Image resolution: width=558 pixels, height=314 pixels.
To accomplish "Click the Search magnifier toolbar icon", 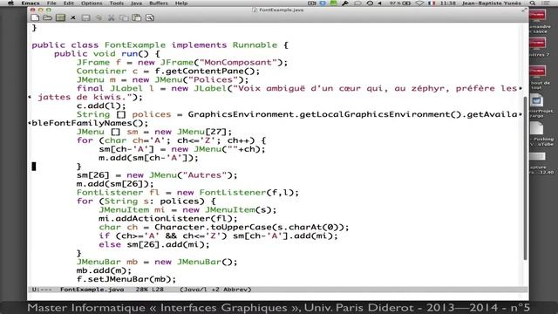I will tap(150, 17).
